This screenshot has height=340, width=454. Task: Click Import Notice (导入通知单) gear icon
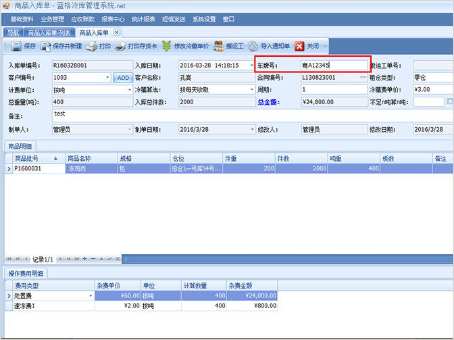point(253,46)
